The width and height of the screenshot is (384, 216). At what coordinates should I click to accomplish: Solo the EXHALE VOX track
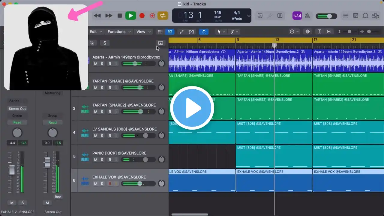102,184
